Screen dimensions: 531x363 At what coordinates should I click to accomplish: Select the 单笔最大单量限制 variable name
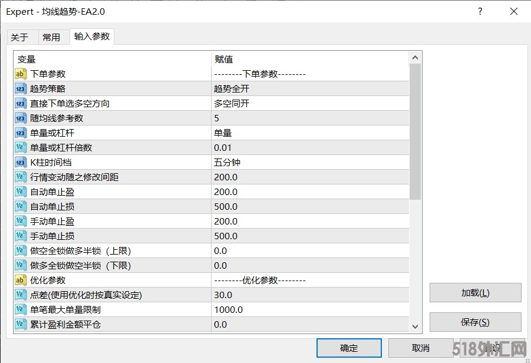pos(65,309)
